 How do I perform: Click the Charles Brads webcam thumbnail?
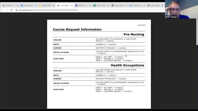click(182, 9)
